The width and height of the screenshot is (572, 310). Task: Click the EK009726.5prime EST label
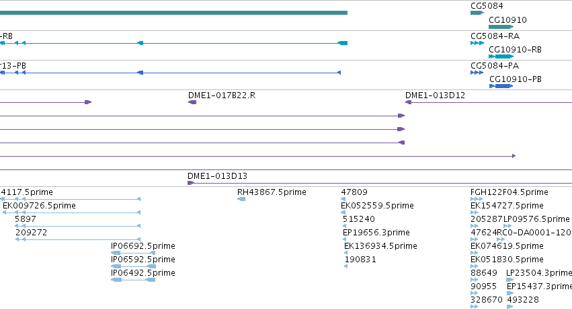click(40, 206)
